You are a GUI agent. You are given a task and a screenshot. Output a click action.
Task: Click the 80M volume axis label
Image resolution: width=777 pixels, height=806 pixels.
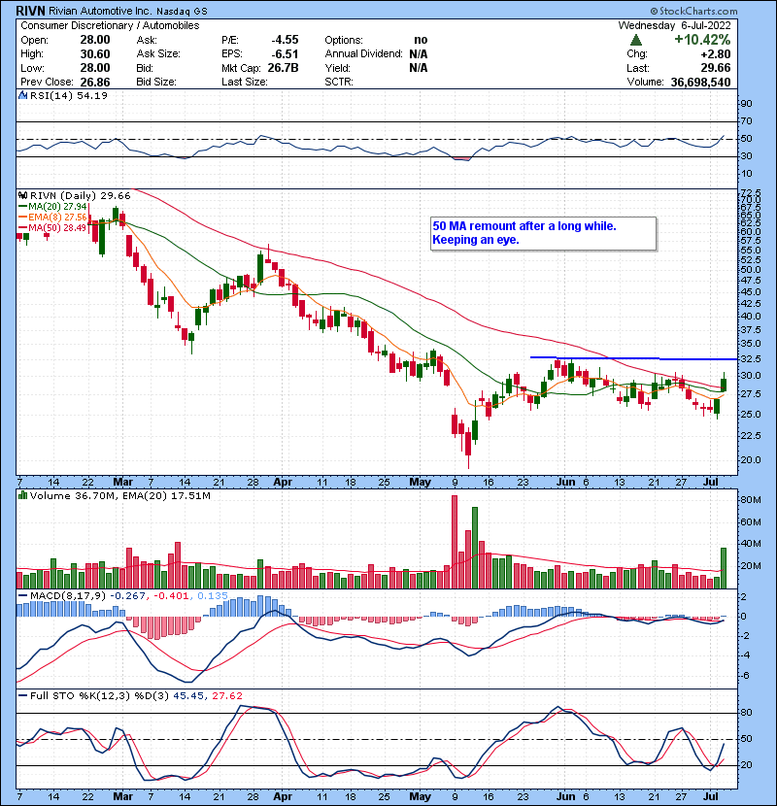coord(751,500)
